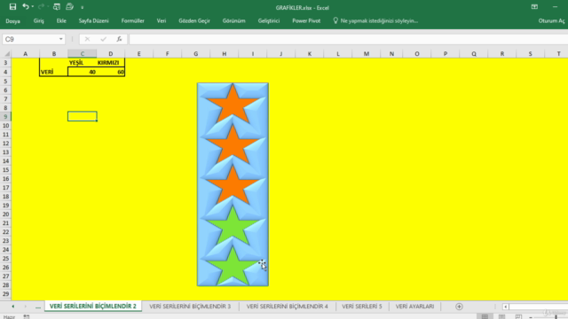Click the Enter checkmark formula icon
Image resolution: width=568 pixels, height=319 pixels.
103,39
